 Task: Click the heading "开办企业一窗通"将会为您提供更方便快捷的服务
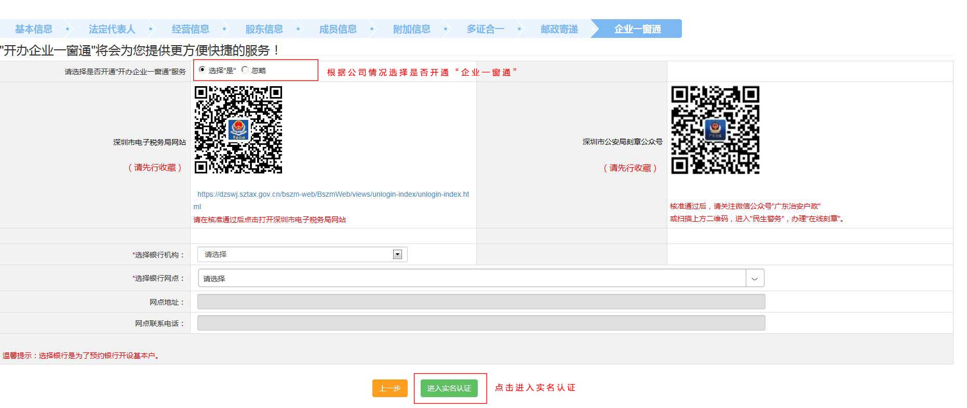coord(140,50)
